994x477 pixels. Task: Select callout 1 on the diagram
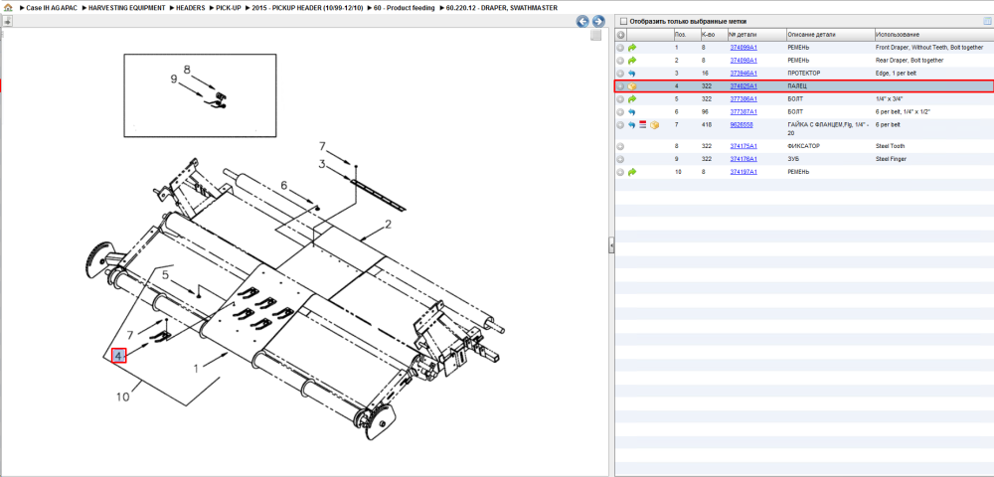(x=197, y=368)
